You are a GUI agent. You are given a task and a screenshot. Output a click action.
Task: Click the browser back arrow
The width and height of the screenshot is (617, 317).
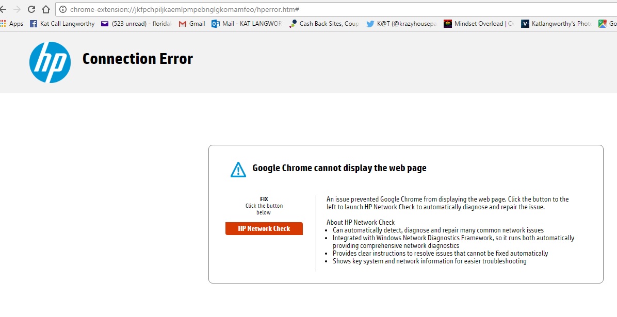[3, 9]
